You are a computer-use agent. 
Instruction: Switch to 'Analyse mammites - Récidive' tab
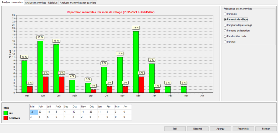(41, 2)
